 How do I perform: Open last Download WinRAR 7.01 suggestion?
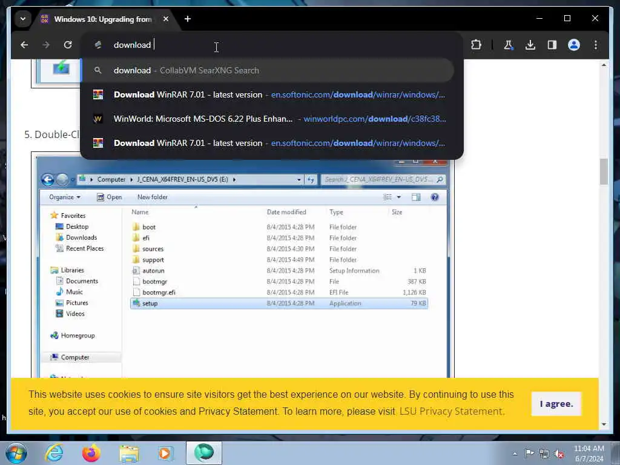(268, 143)
